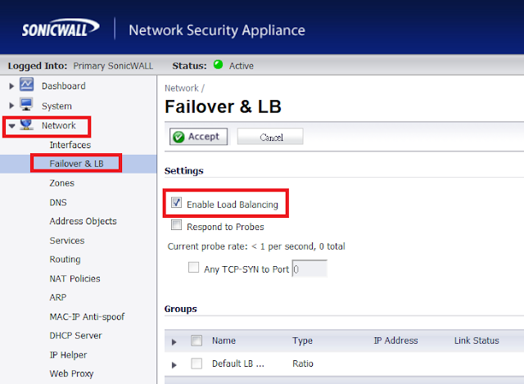Click the Dashboard chart icon
Screen dimensions: 524x384
click(x=27, y=86)
